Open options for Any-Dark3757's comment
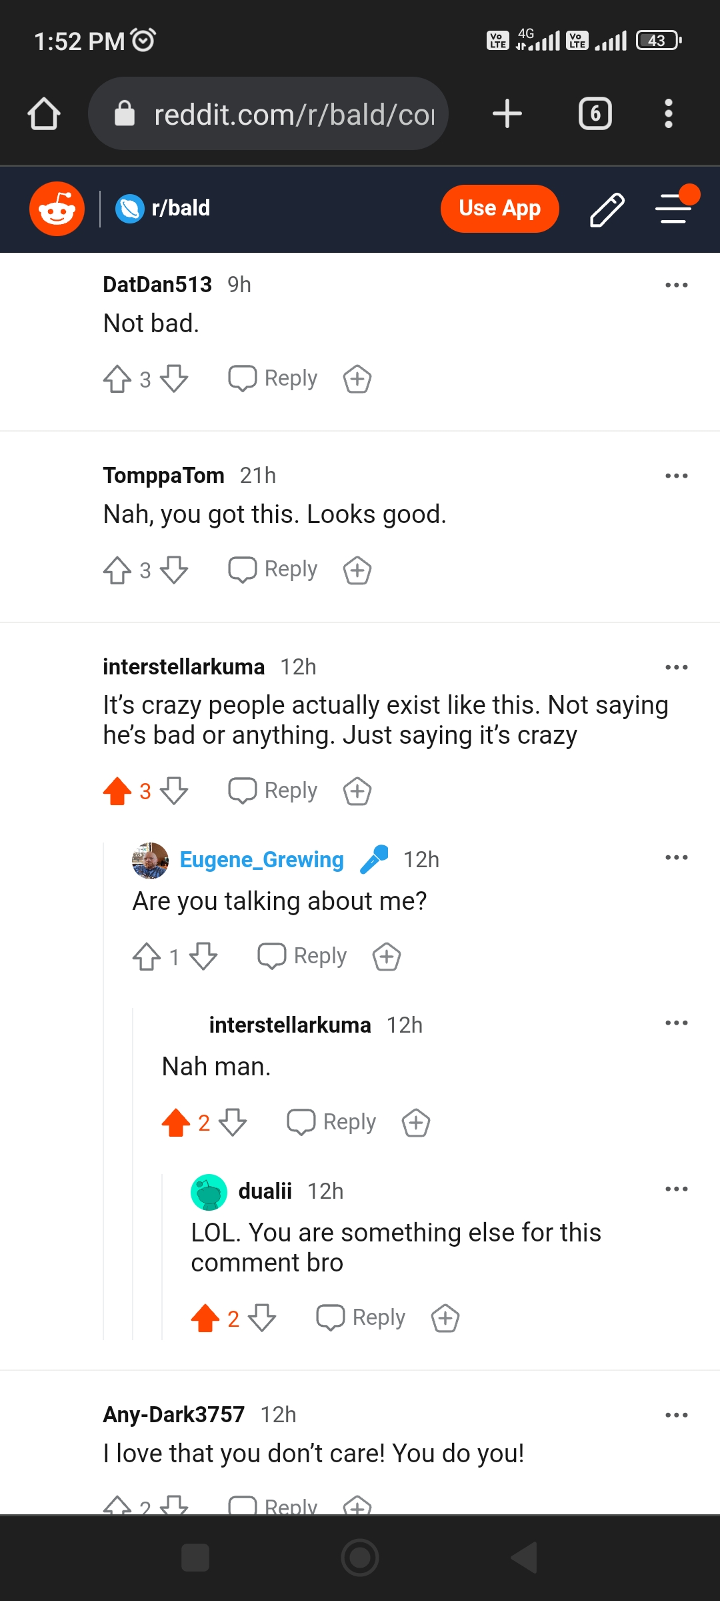This screenshot has width=720, height=1601. point(676,1414)
